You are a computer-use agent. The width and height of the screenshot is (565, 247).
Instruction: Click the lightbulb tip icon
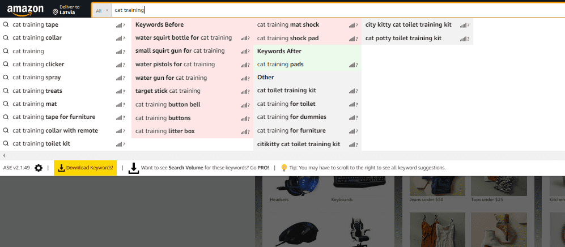coord(284,168)
